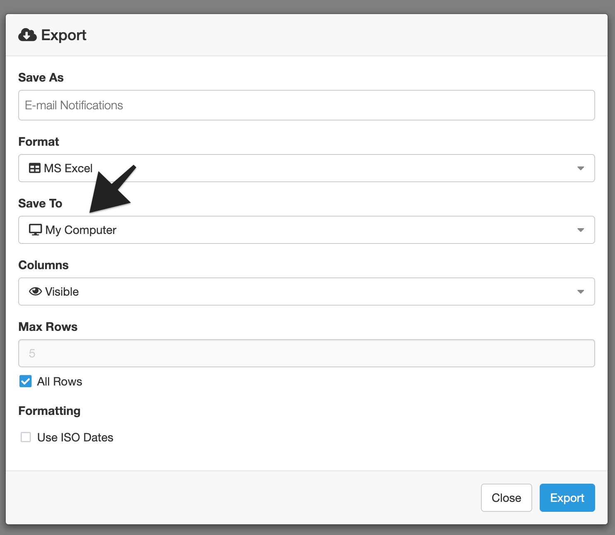615x535 pixels.
Task: Click the Columns dropdown arrow
Action: pos(581,292)
